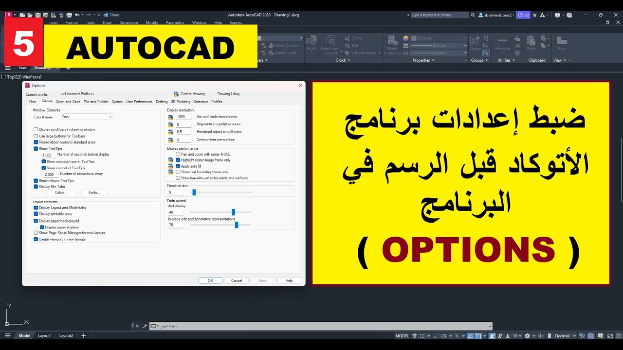Toggle Polar tracking icon in status bar
623x350 pixels.
[444, 336]
